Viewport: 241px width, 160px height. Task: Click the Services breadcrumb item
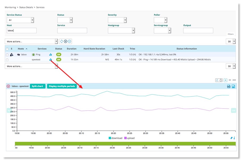[40, 7]
